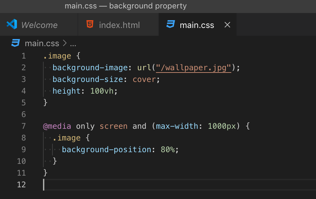Select the main.css tab

pos(197,25)
